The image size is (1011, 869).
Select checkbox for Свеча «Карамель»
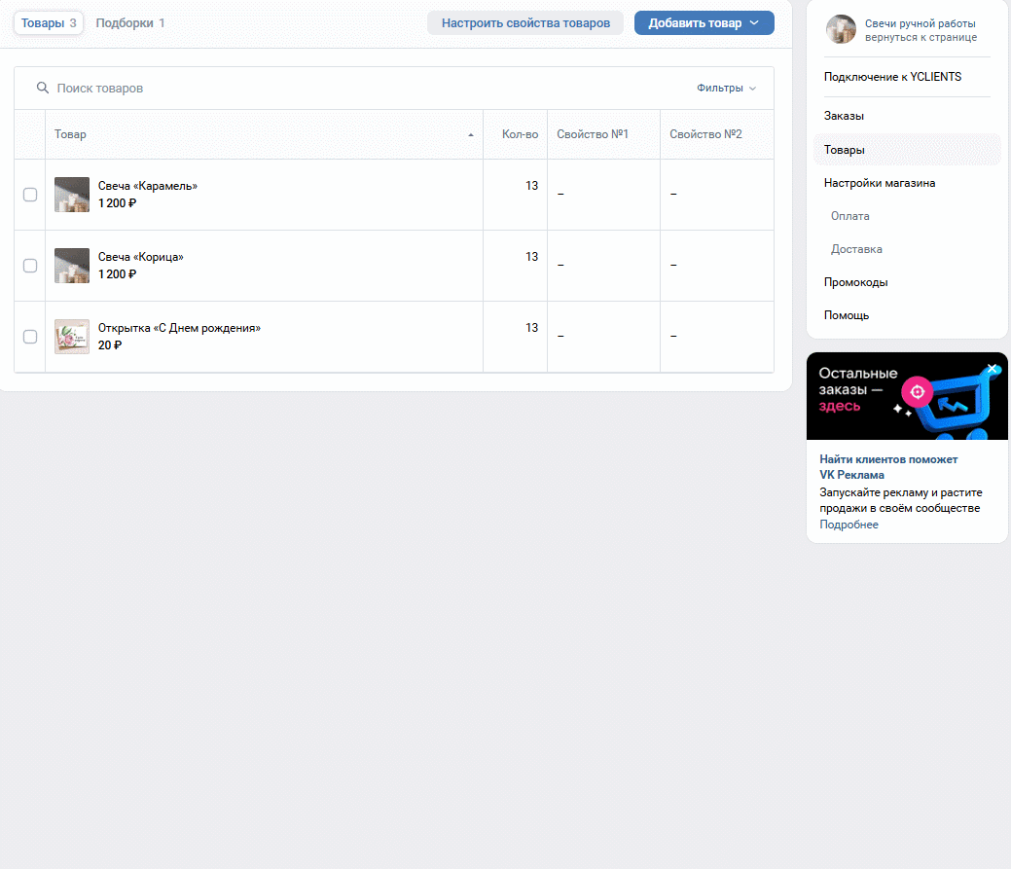click(30, 195)
